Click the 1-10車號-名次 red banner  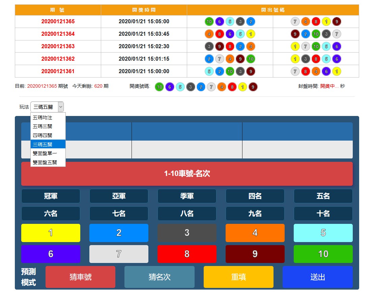tap(187, 174)
